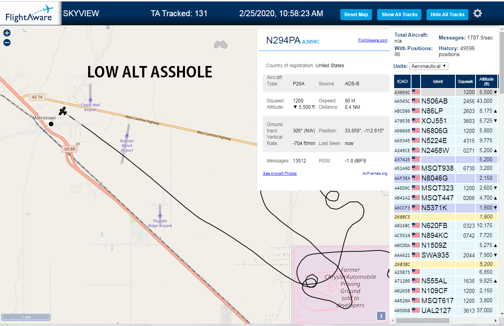Zoom in the map with plus icon
This screenshot has width=504, height=326.
[x=7, y=33]
